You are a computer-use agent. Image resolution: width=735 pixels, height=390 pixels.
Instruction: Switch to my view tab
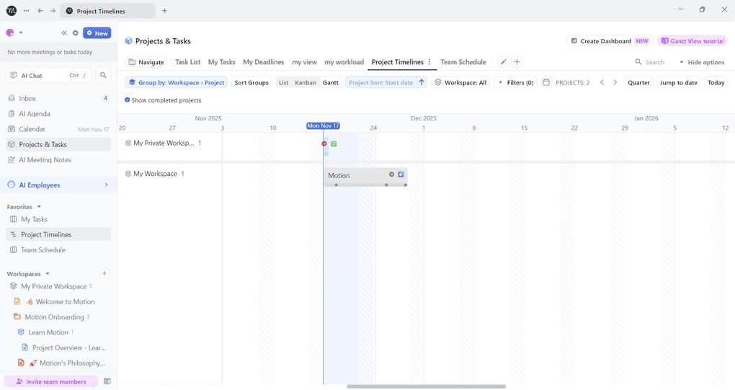(x=304, y=62)
